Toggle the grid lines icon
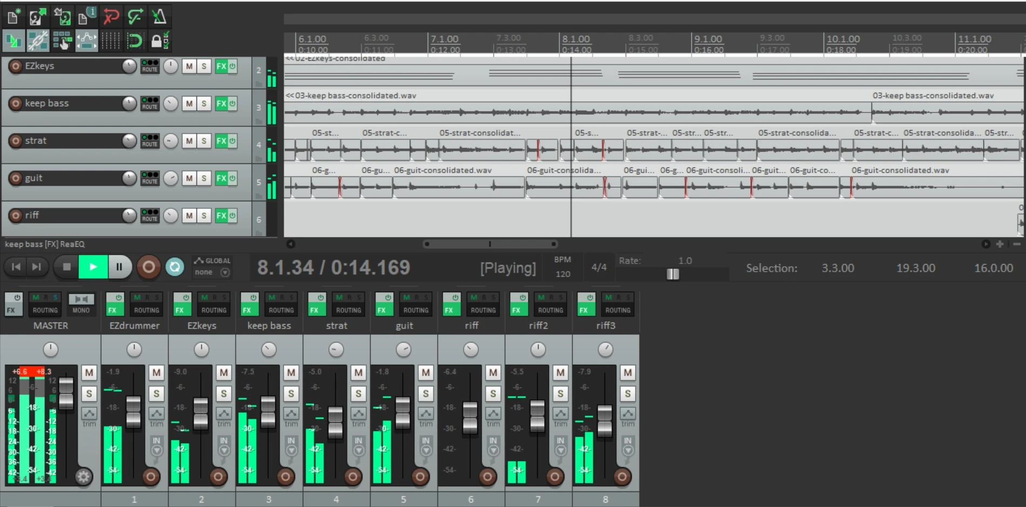Screen dimensions: 1026x507 coord(111,41)
